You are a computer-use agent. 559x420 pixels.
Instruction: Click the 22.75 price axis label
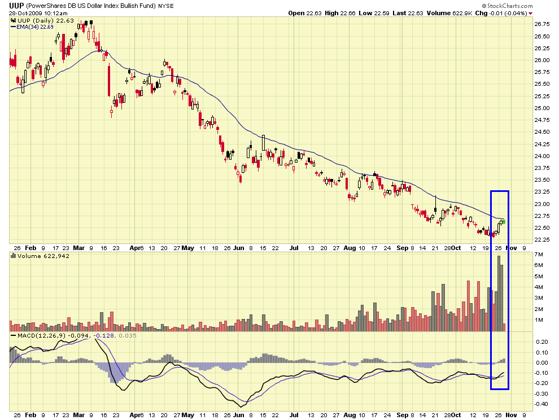tap(542, 216)
